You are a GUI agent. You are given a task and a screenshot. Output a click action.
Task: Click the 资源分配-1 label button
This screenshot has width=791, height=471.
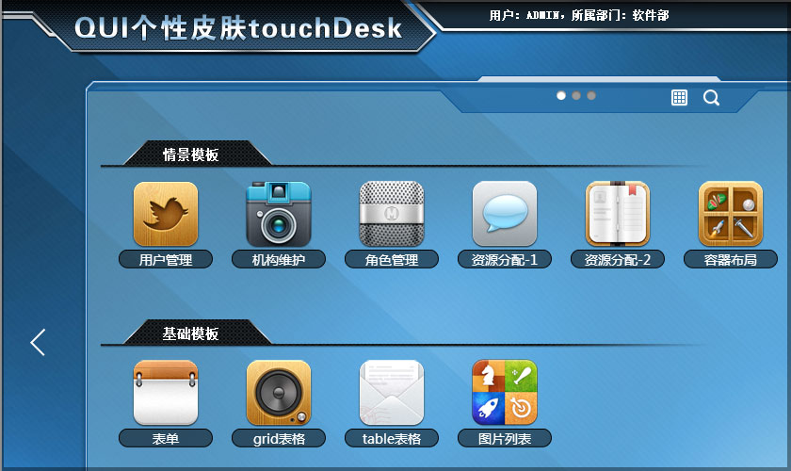[x=505, y=259]
